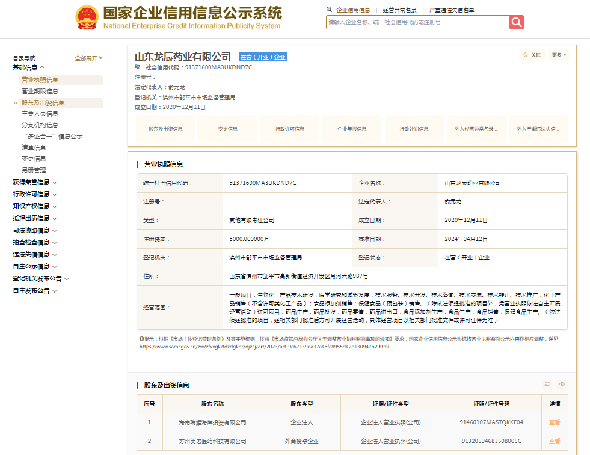The width and height of the screenshot is (590, 455).
Task: Select 主要人员信息 in sidebar tree
Action: click(x=40, y=114)
